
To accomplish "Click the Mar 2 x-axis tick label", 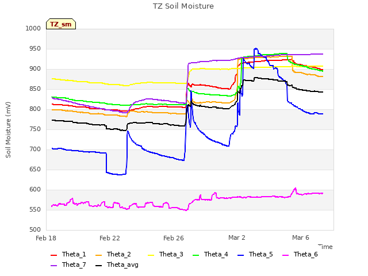I will 237,237.
